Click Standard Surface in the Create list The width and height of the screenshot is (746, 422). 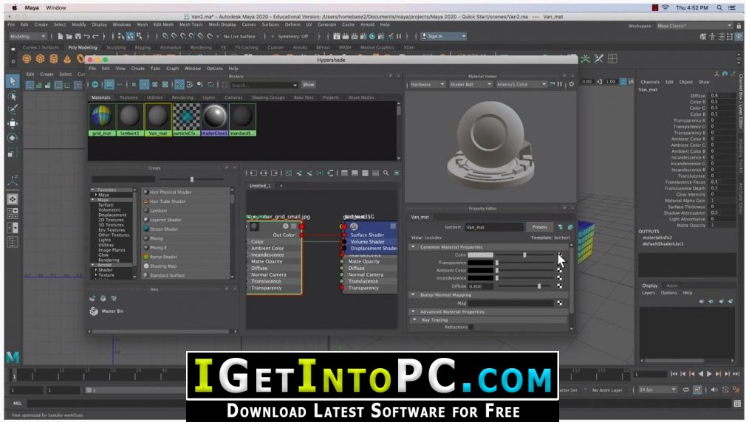tap(167, 275)
